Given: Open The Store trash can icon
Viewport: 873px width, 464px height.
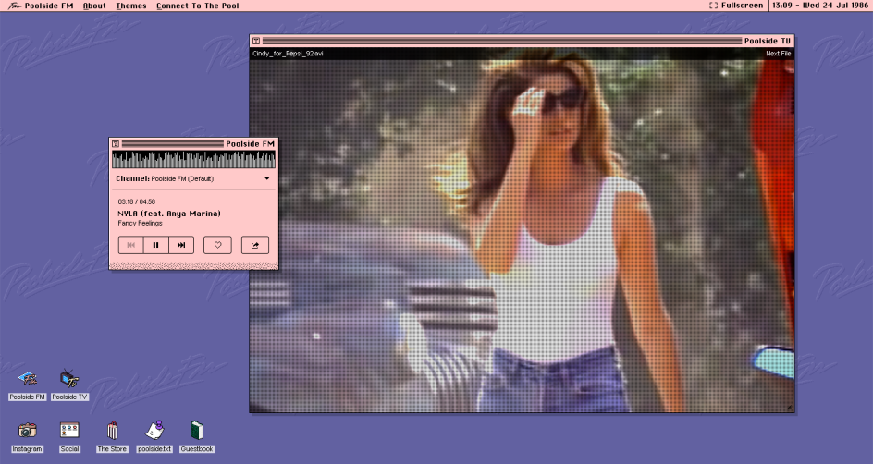Looking at the screenshot, I should 112,431.
